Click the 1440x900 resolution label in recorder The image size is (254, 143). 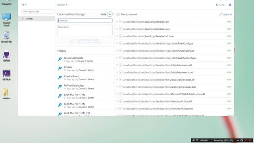click(204, 140)
